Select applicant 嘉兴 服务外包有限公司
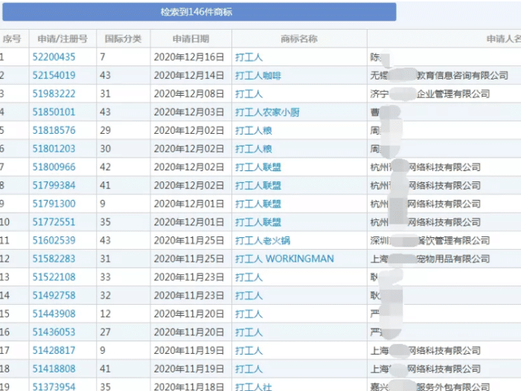Viewport: 521px width, 391px height. (x=430, y=387)
